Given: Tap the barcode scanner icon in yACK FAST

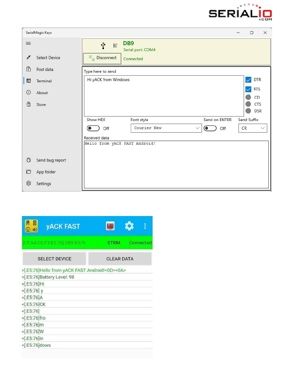Looking at the screenshot, I should click(110, 226).
